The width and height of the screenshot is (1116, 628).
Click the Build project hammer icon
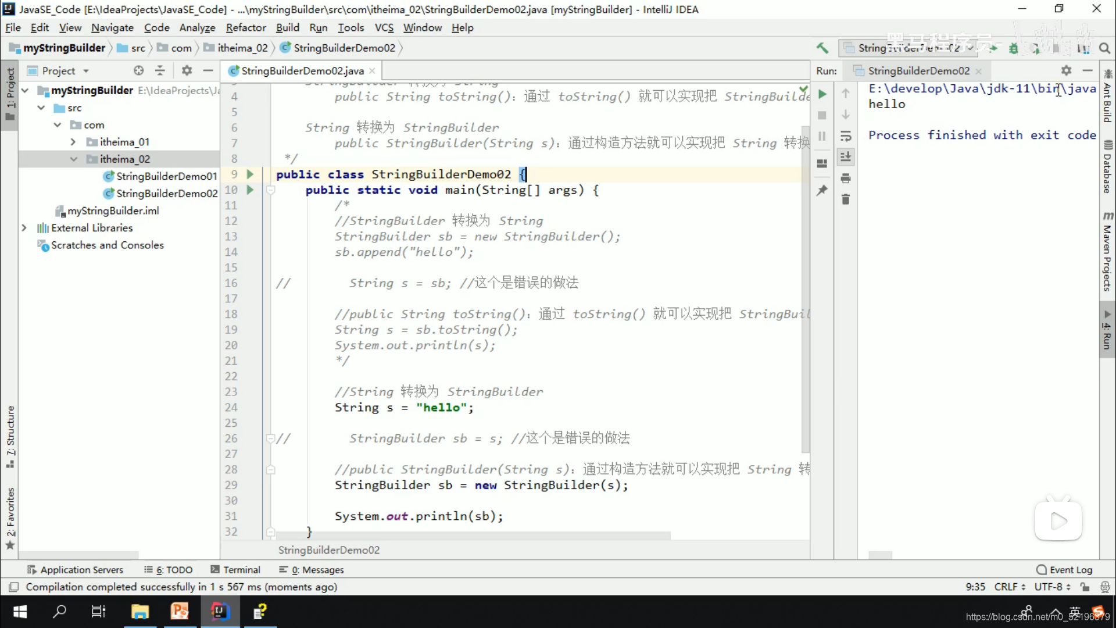[821, 48]
